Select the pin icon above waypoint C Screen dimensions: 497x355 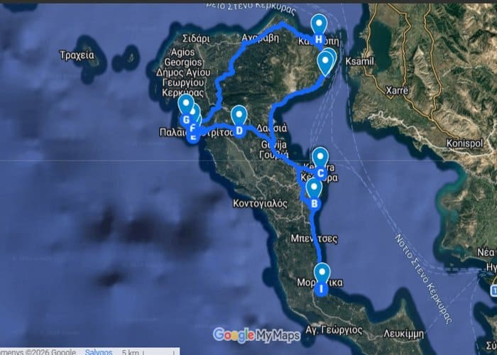(320, 158)
